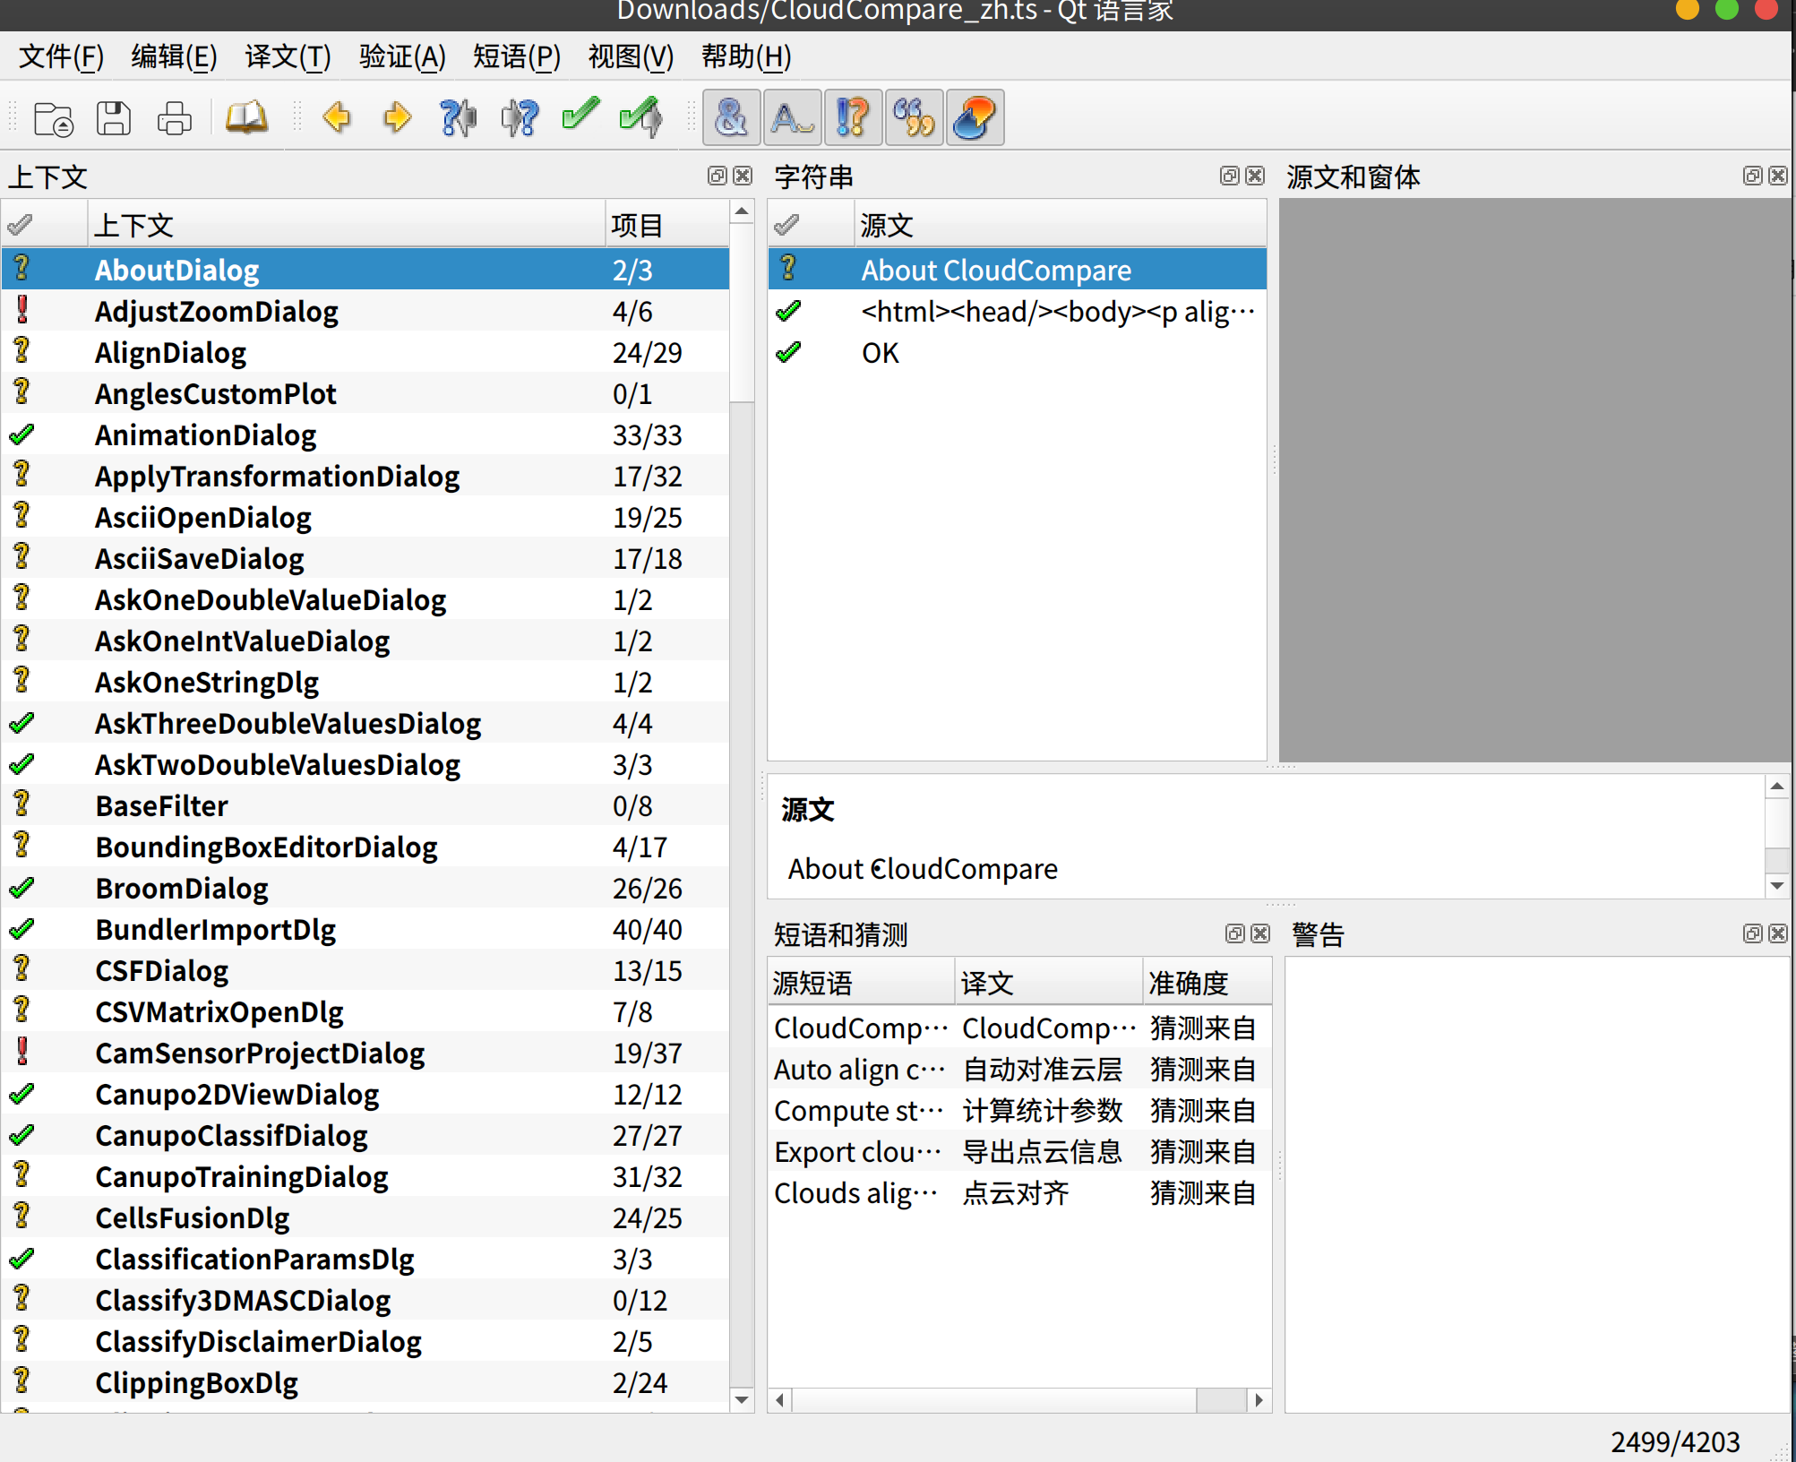Pick the 点云对齐 phrase guess
This screenshot has width=1796, height=1462.
[1019, 1193]
